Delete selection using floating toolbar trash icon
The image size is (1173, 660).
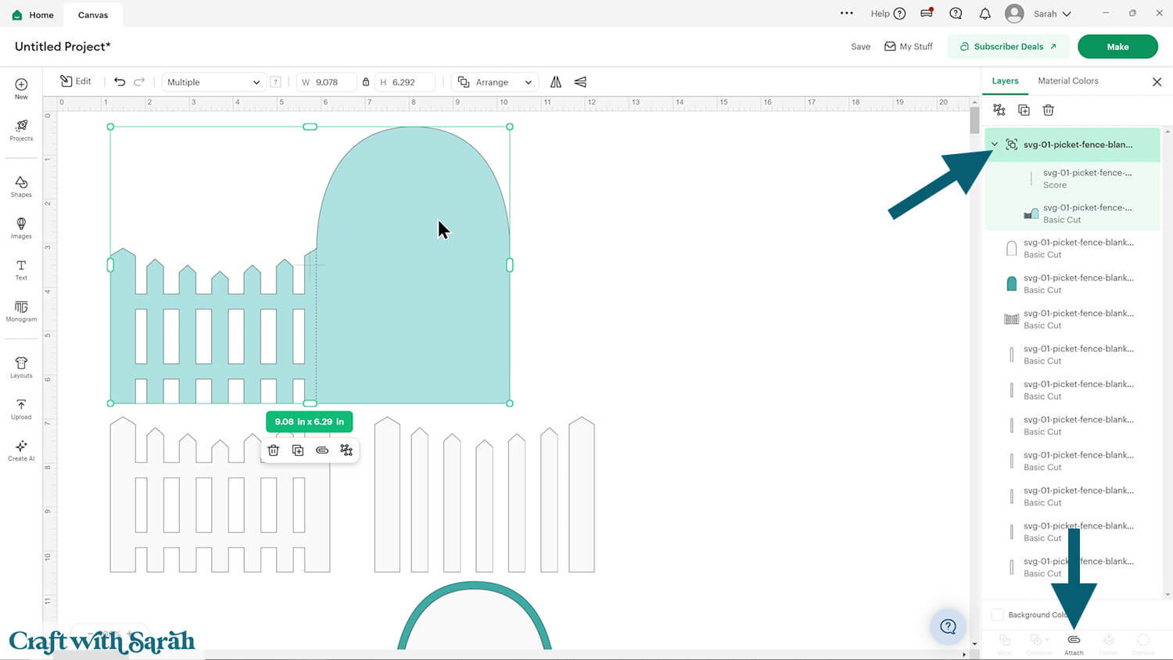(273, 450)
